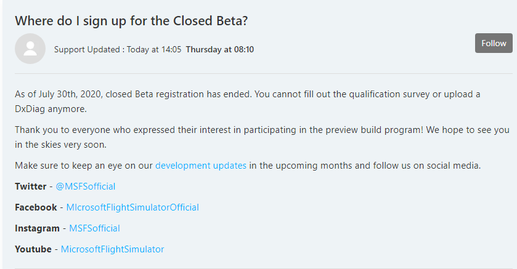The width and height of the screenshot is (517, 269).
Task: Click the Support user avatar icon
Action: click(30, 49)
